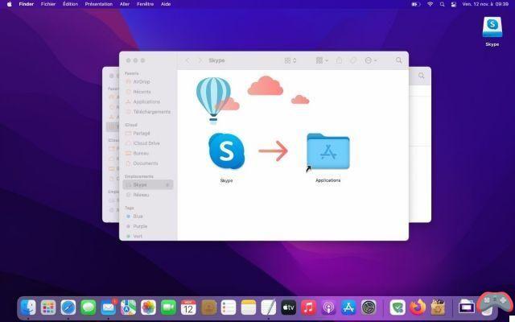Select Bureau in the sidebar
The width and height of the screenshot is (515, 322).
(x=141, y=153)
